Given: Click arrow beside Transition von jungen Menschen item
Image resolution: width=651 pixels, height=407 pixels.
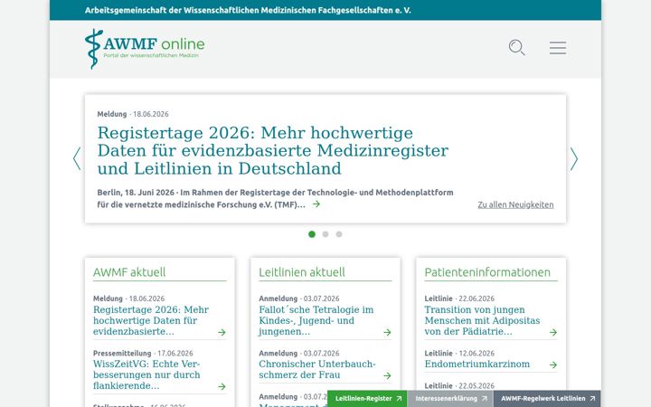Looking at the screenshot, I should coord(553,332).
